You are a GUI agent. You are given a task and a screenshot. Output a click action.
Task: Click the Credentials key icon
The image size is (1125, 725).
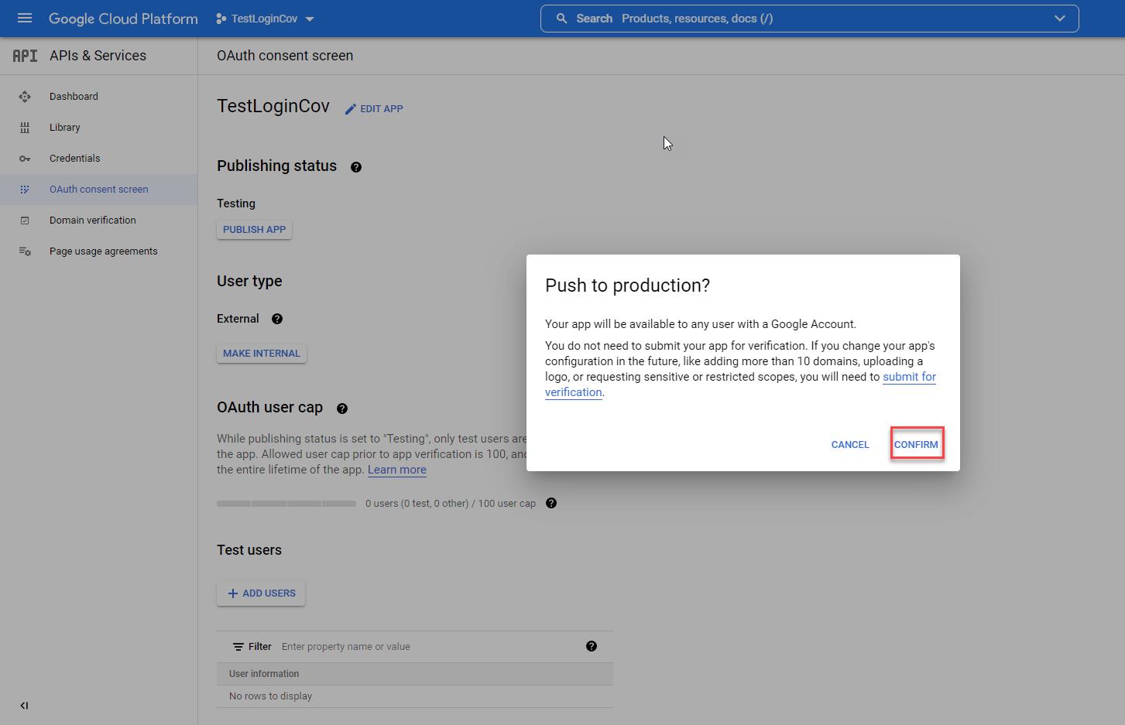click(x=25, y=159)
